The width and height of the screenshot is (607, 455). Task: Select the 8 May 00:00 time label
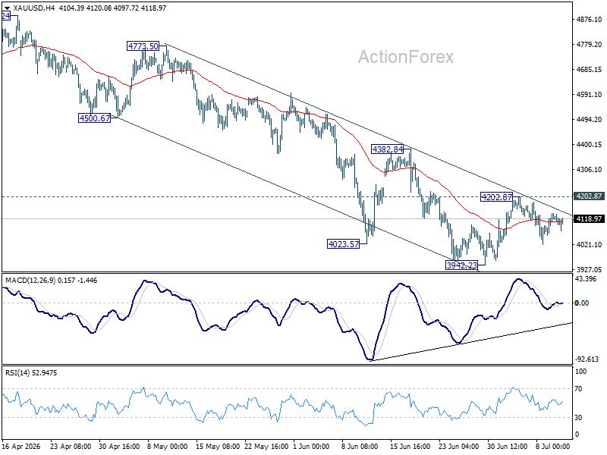pos(167,447)
